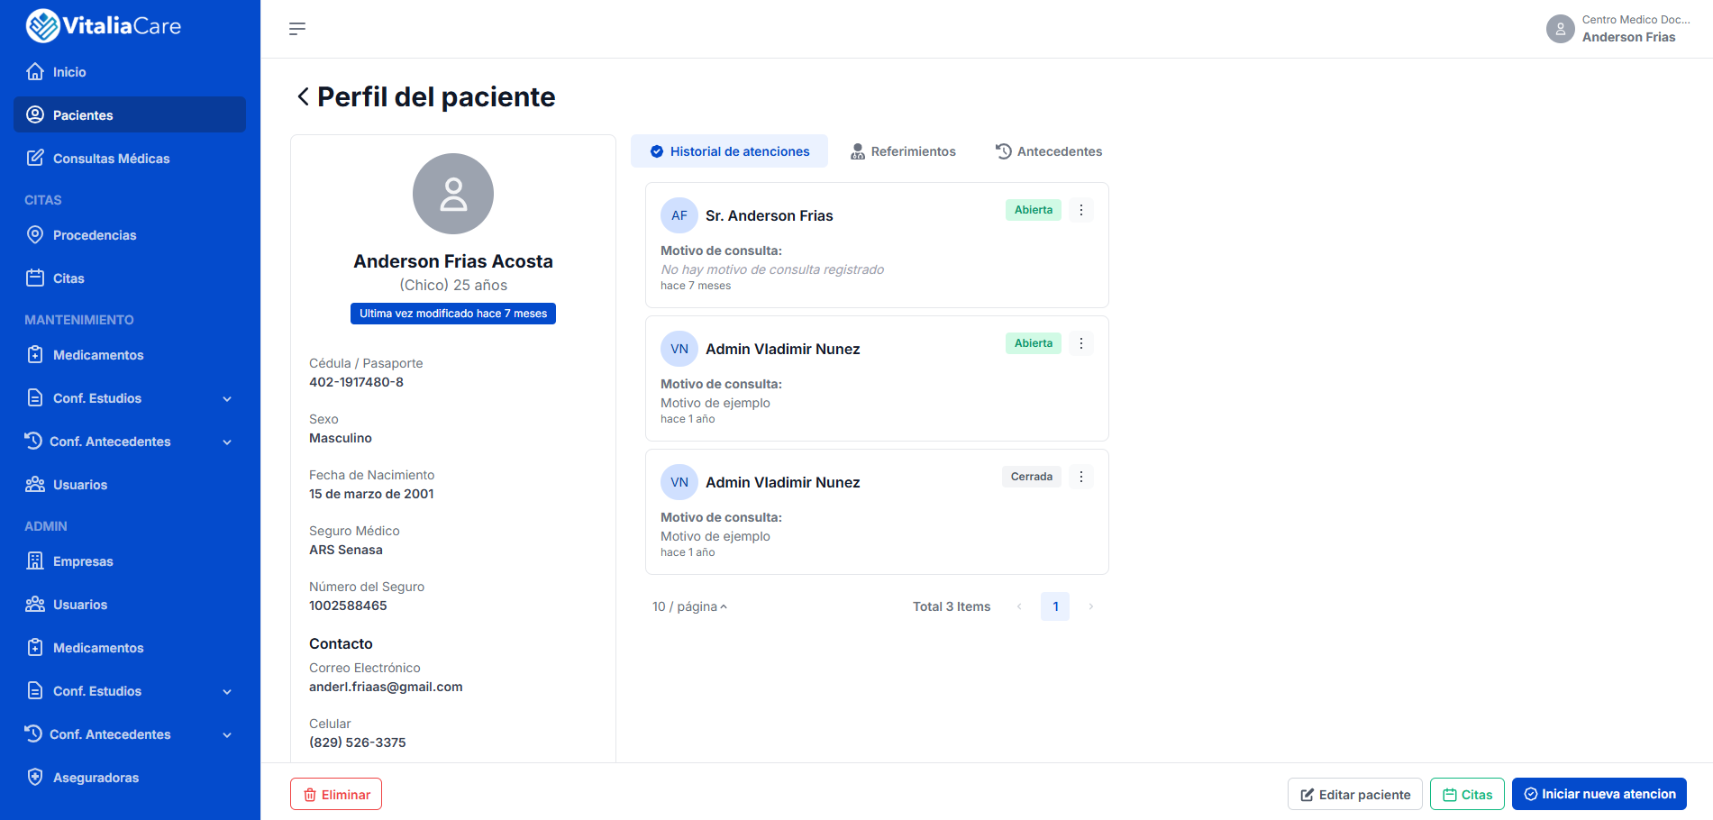1713x820 pixels.
Task: Open user account avatar menu
Action: pyautogui.click(x=1560, y=29)
